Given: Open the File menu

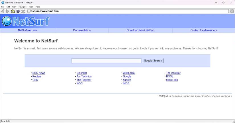Looking at the screenshot, I should pyautogui.click(x=3, y=7).
